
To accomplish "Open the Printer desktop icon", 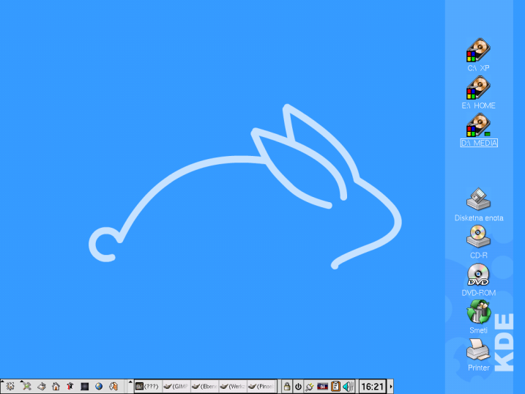I will 478,350.
